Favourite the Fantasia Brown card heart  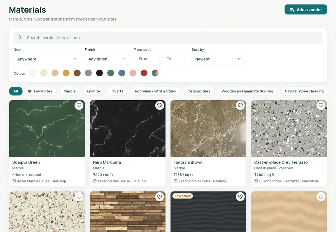click(x=240, y=105)
